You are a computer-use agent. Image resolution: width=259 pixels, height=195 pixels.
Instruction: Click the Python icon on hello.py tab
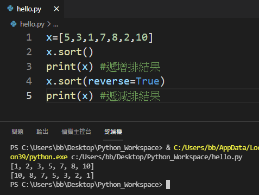click(10, 8)
